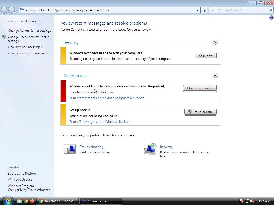Click the Set up backup button
274x205 pixels.
(x=200, y=112)
